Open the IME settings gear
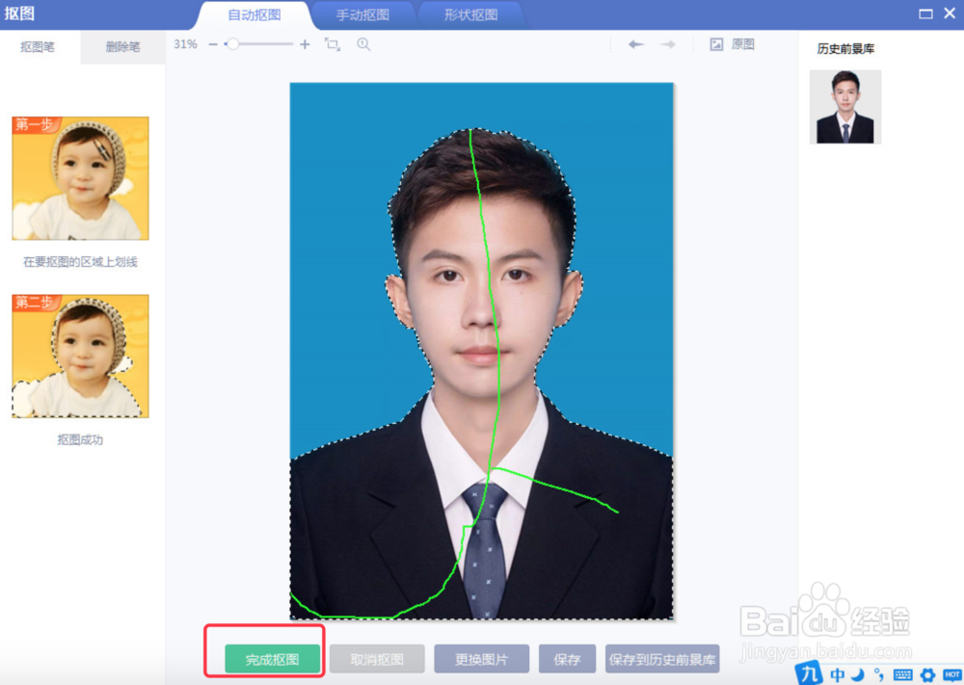Viewport: 964px width, 685px height. [x=927, y=675]
